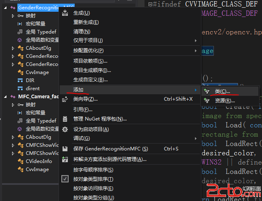Choose 类(C)... in the submenu
Screen dimensions: 262x201
pos(230,91)
